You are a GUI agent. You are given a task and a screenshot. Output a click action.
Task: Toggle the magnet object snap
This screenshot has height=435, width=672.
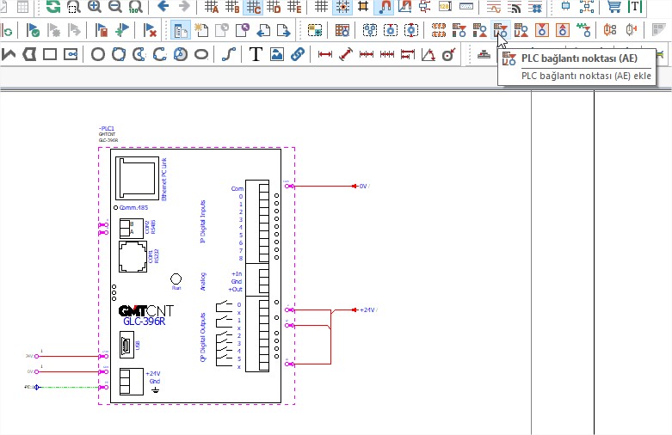[384, 6]
